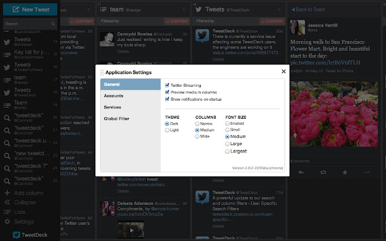This screenshot has width=386, height=241.
Task: Choose Wide columns option
Action: point(197,137)
